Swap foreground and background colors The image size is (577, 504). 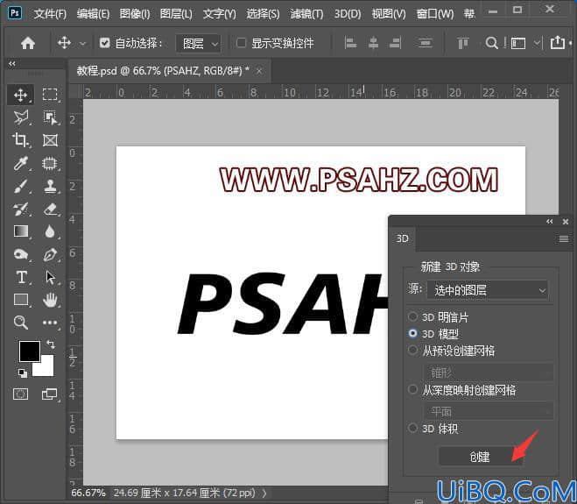point(51,344)
